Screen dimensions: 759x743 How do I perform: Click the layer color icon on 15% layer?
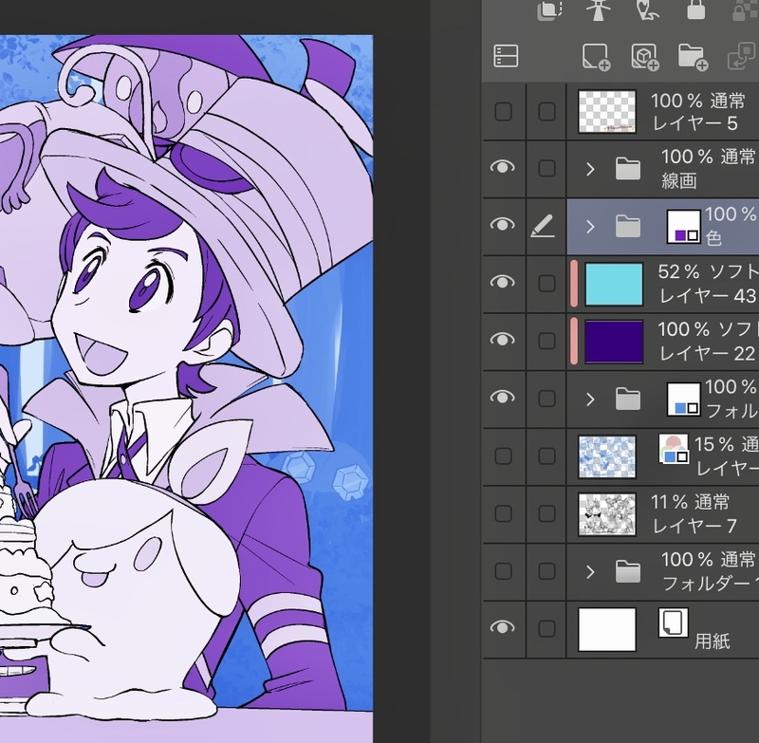tap(674, 449)
